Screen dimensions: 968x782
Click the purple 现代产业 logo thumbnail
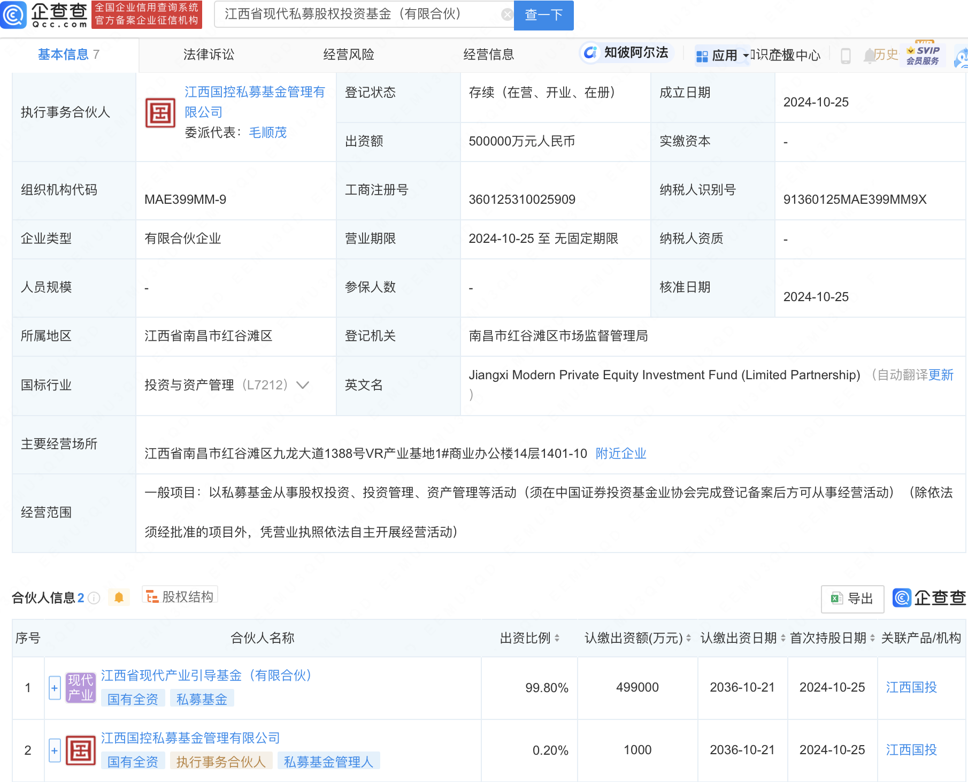coord(80,687)
